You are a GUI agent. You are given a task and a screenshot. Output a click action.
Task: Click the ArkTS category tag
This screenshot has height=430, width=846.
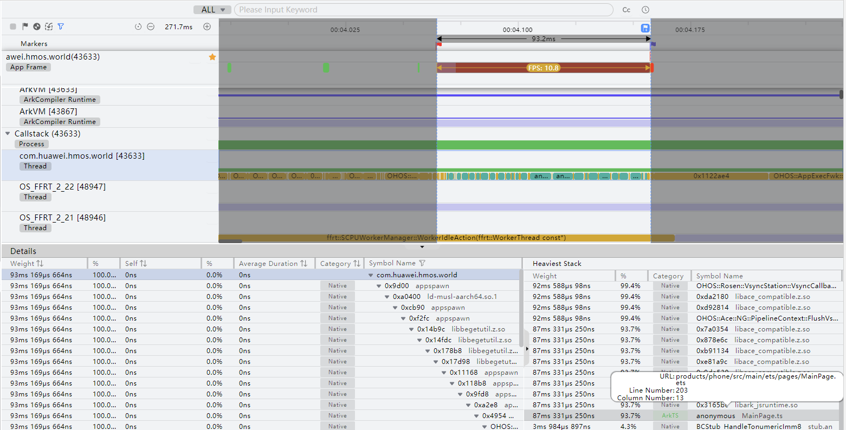pos(670,416)
